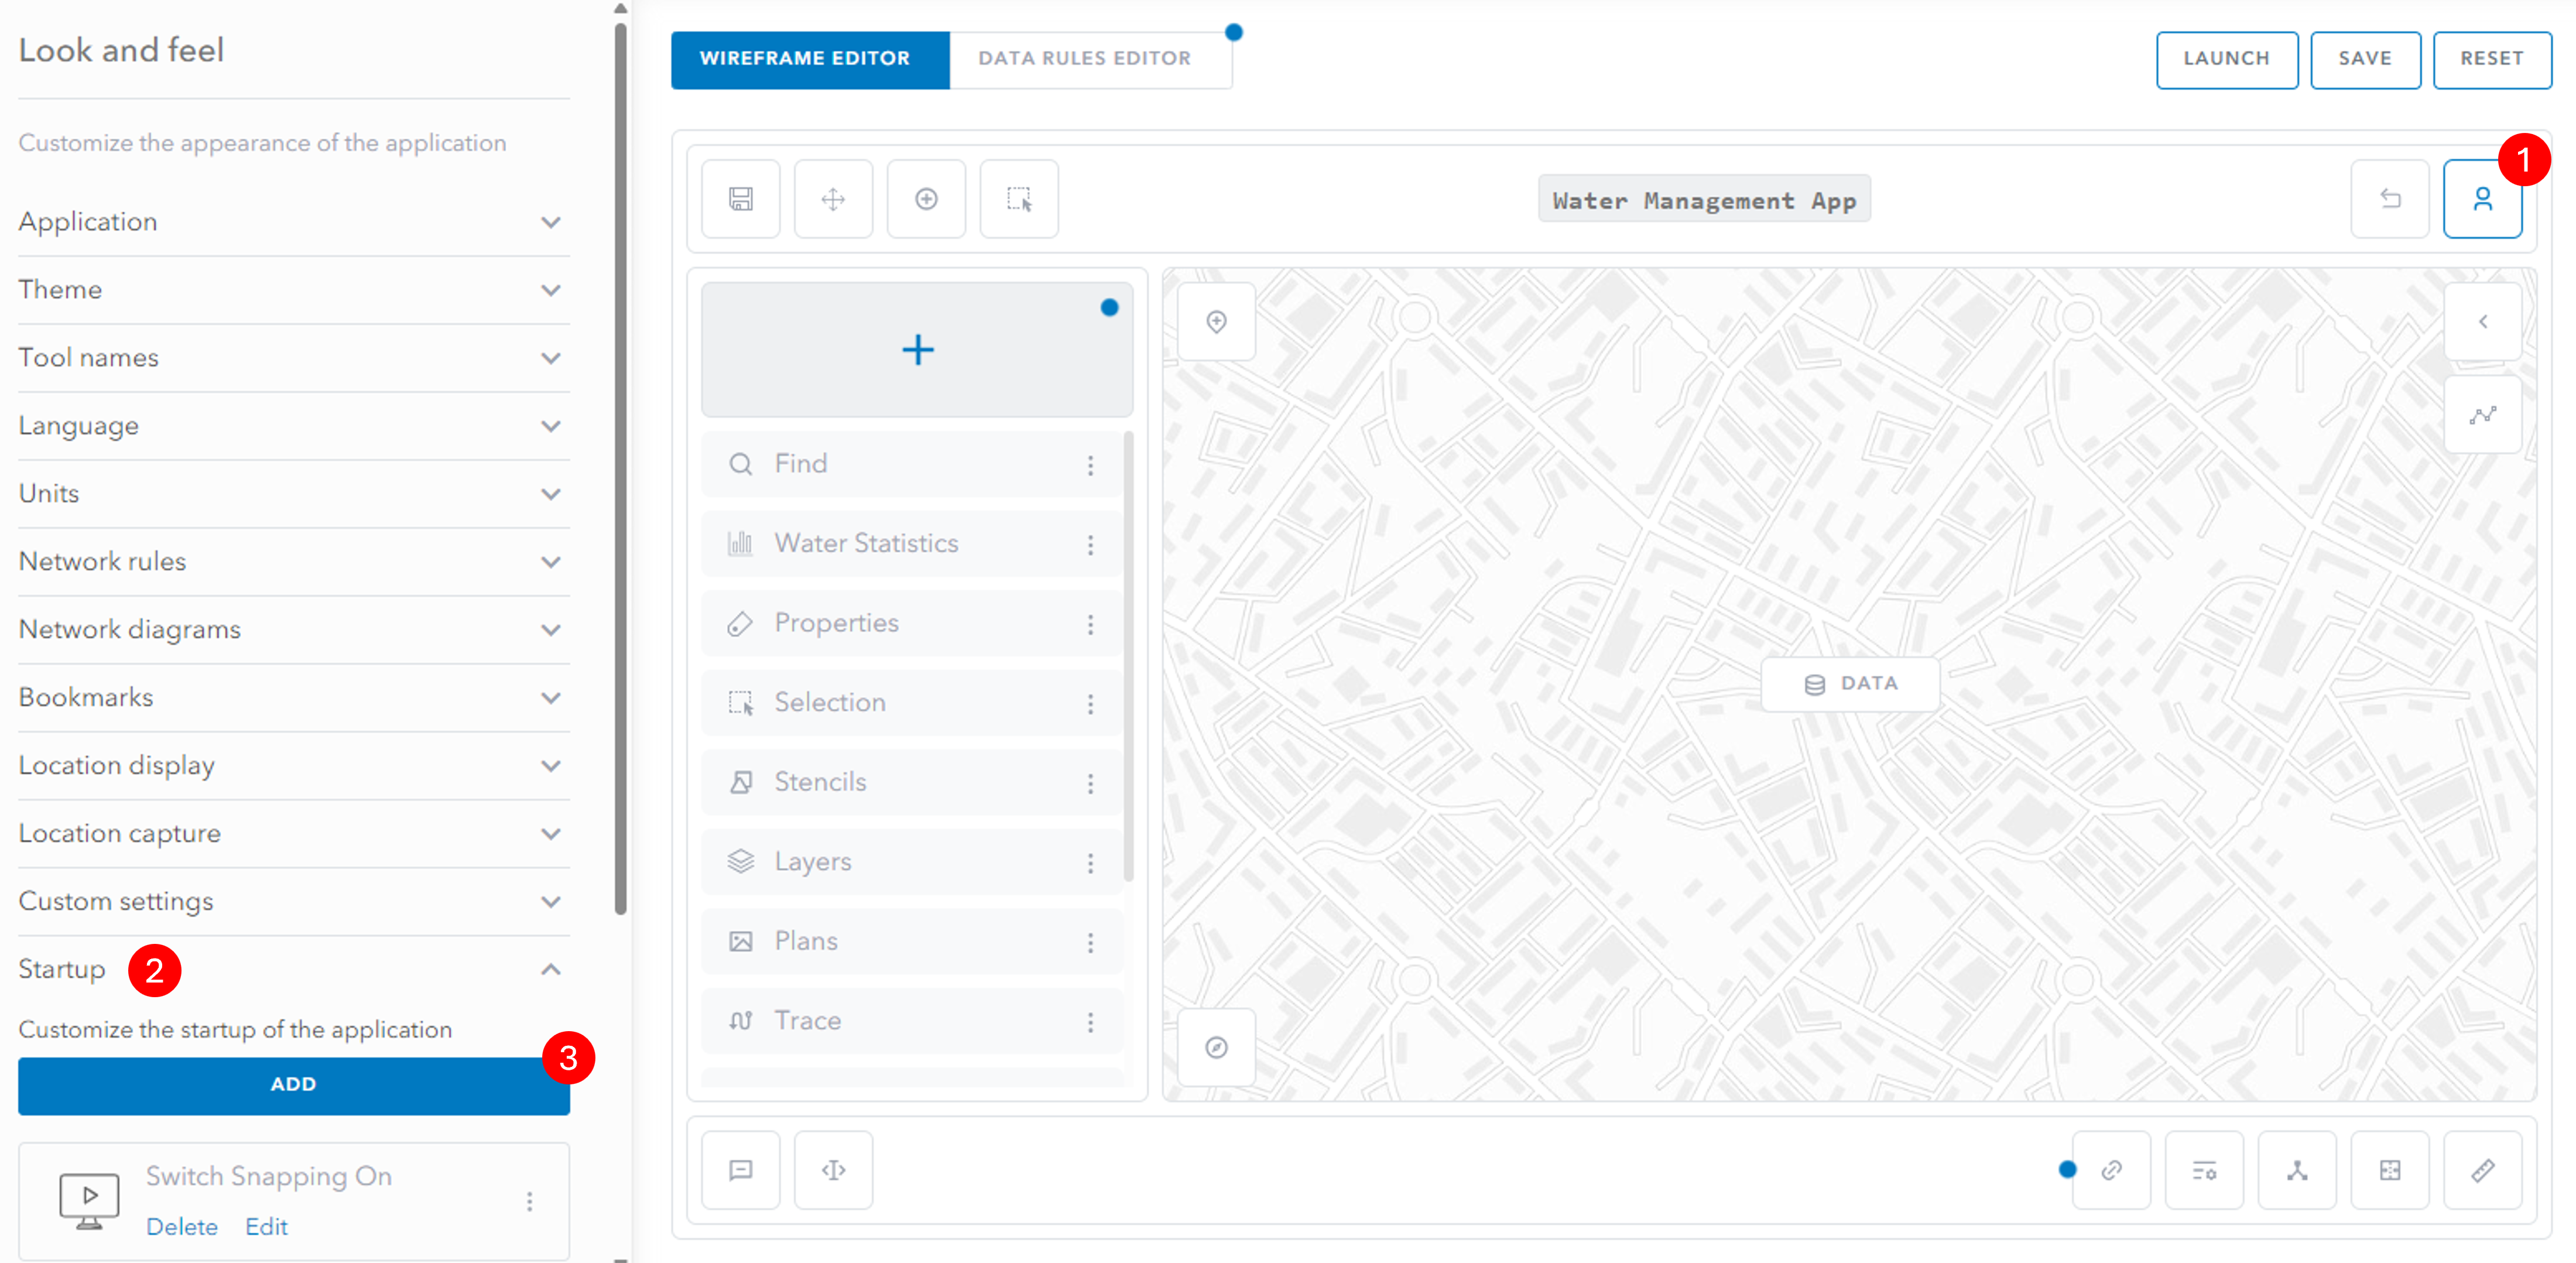Open options menu for Trace tool
This screenshot has height=1263, width=2576.
pos(1090,1022)
